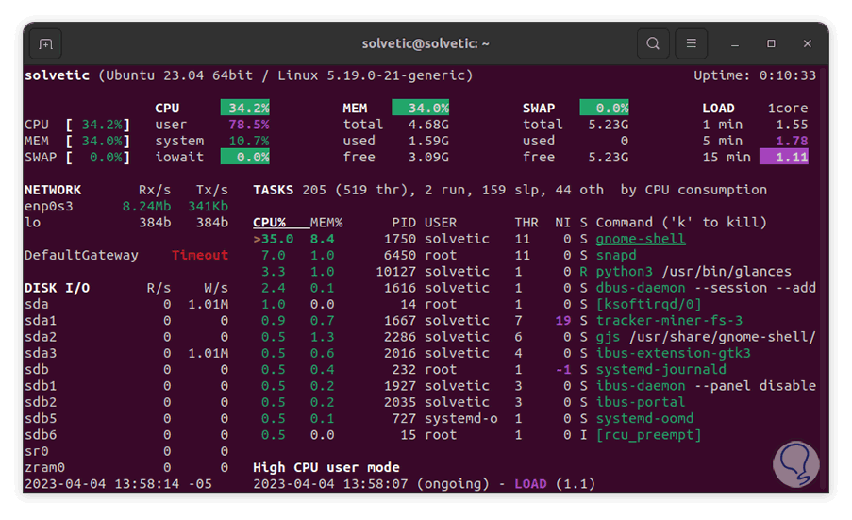
Task: Click the sdb6 disk entry
Action: tap(41, 435)
